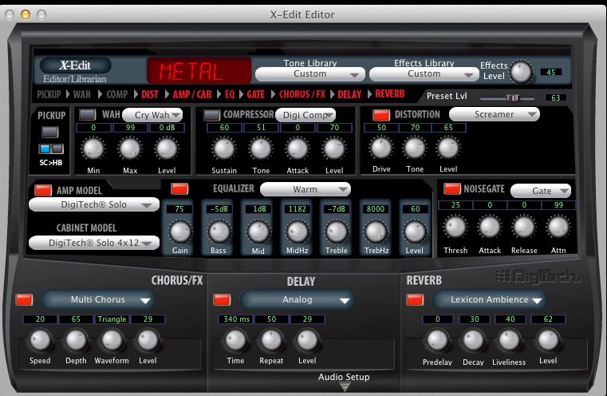Select AMP/CAB in the signal chain
Screen dimensions: 607x396
pos(192,94)
